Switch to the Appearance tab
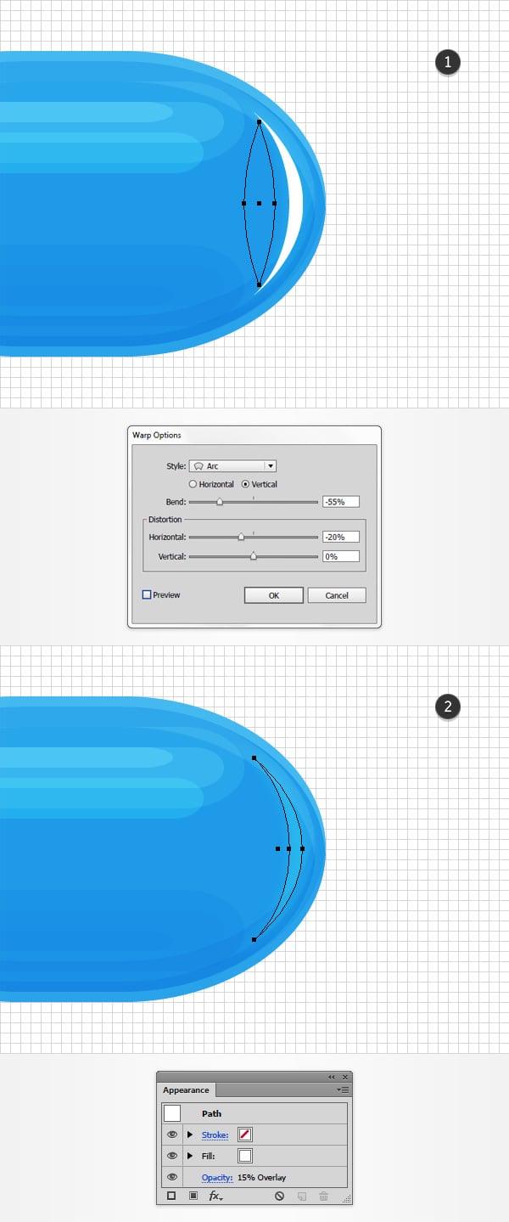The width and height of the screenshot is (509, 1222). click(186, 1090)
